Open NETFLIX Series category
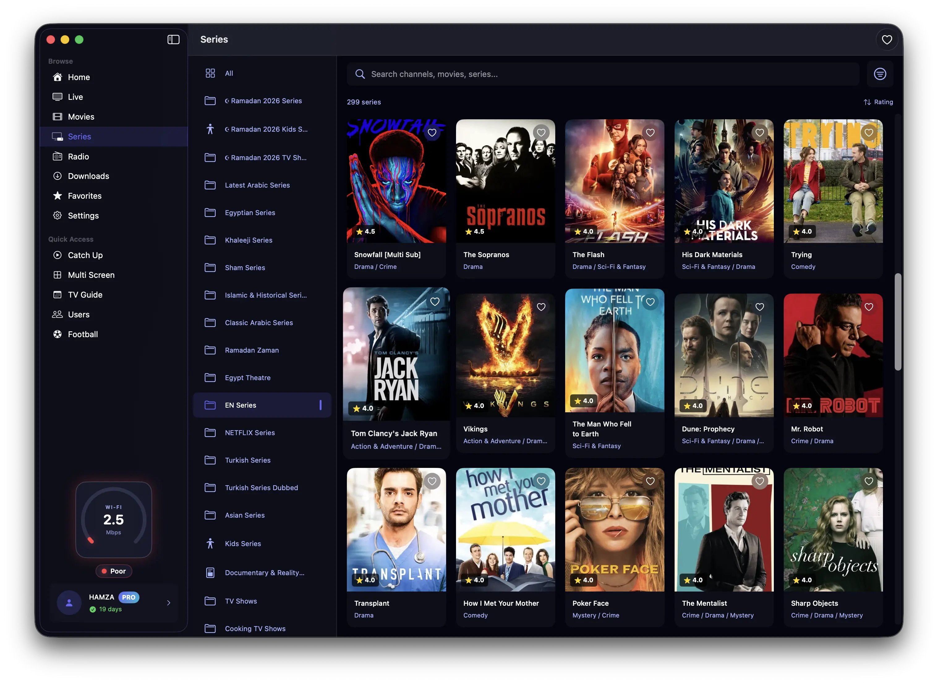This screenshot has width=938, height=683. 262,433
